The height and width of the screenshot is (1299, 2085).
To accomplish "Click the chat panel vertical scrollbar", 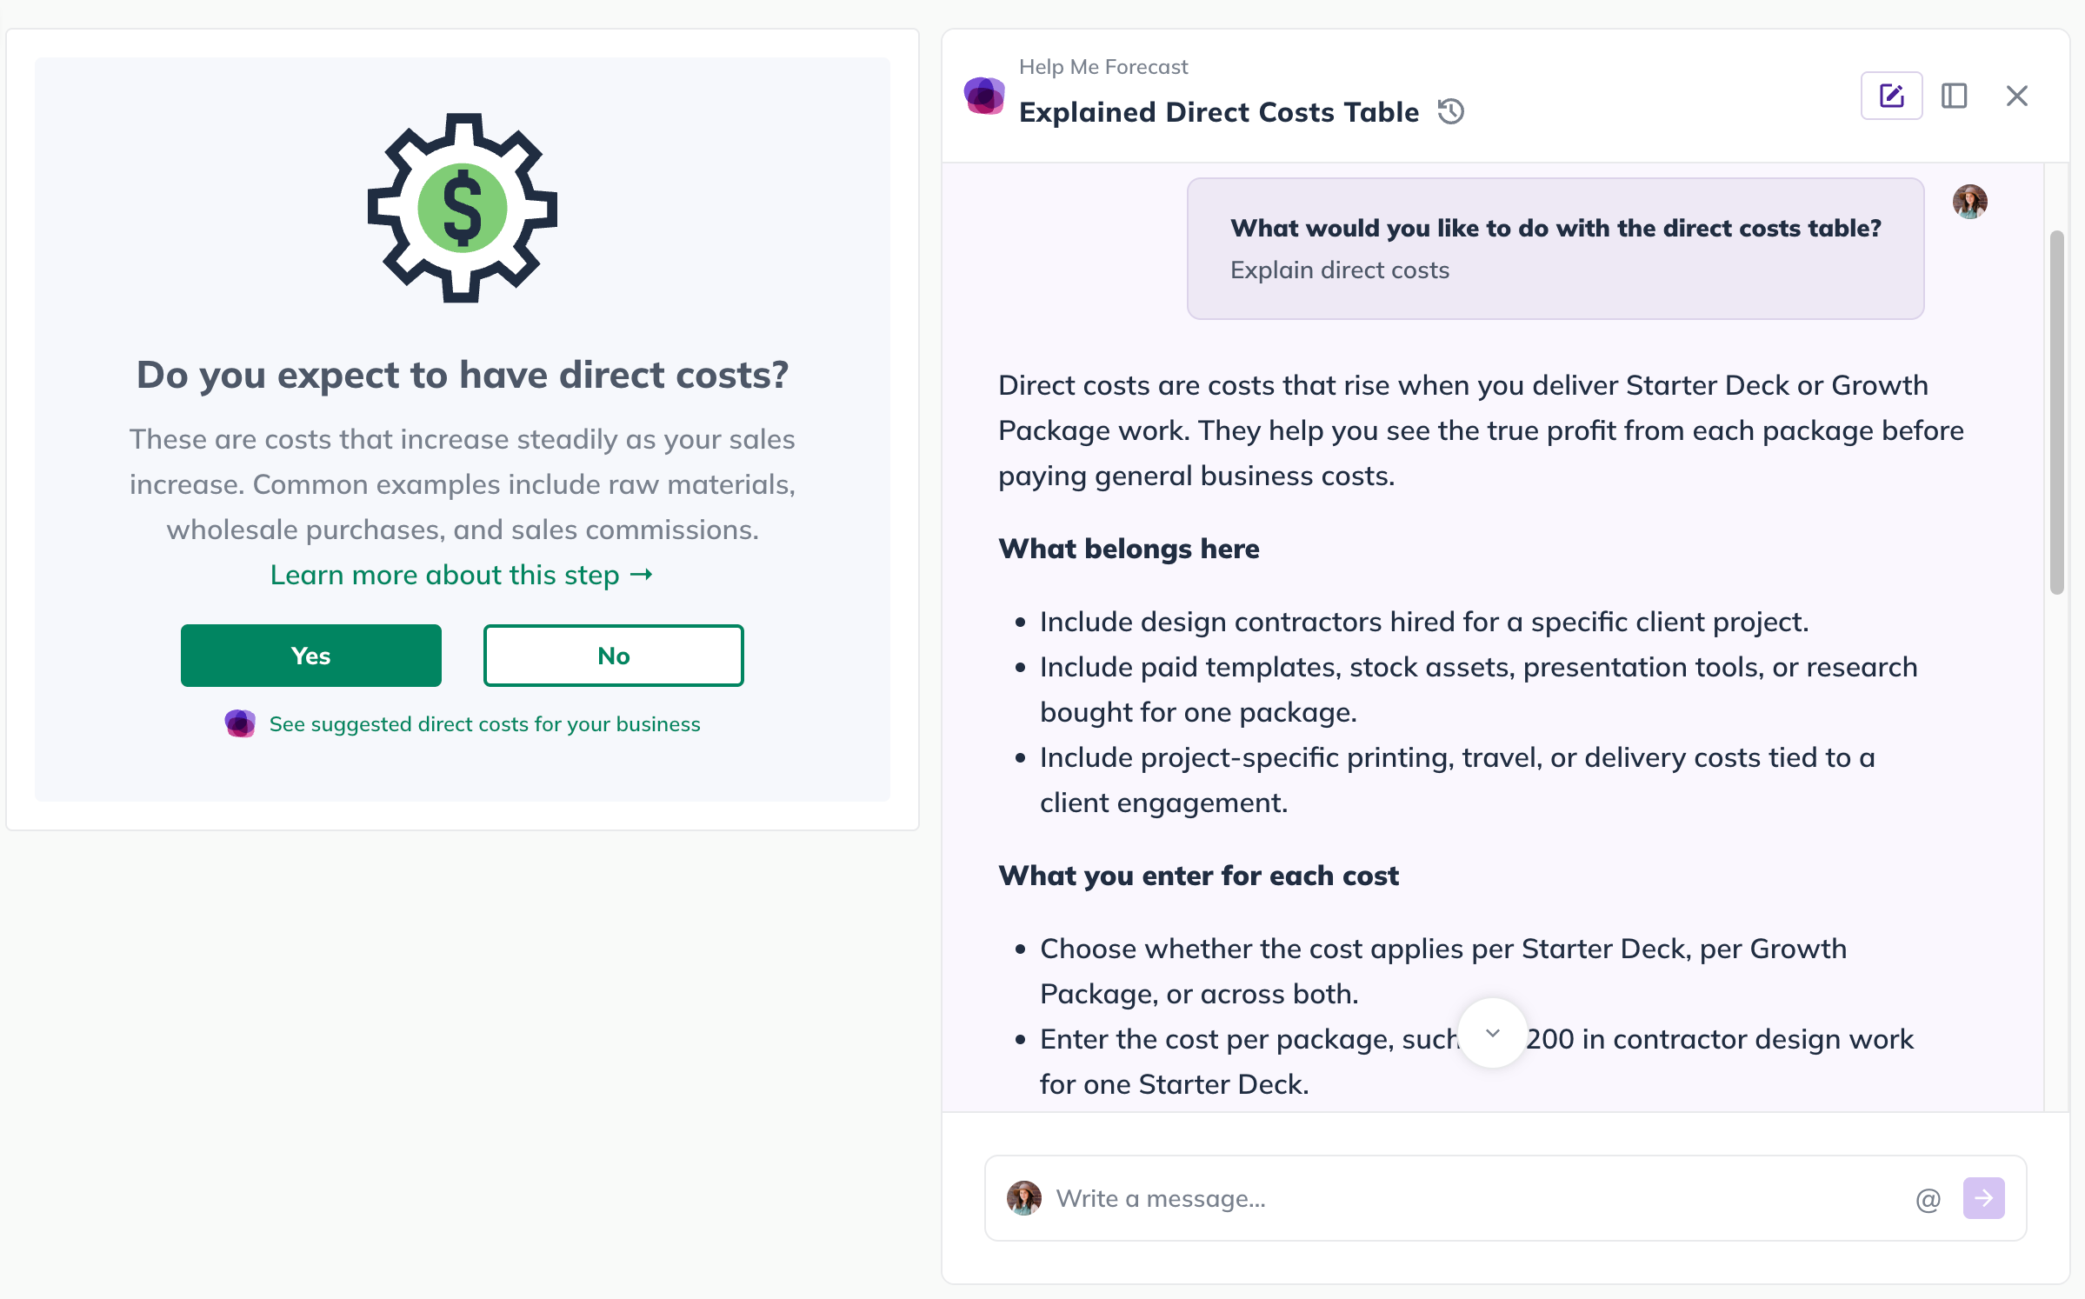I will 2056,413.
